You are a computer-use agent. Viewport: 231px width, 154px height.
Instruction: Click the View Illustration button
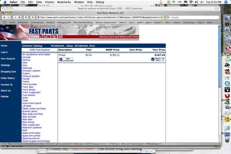[x=66, y=59]
